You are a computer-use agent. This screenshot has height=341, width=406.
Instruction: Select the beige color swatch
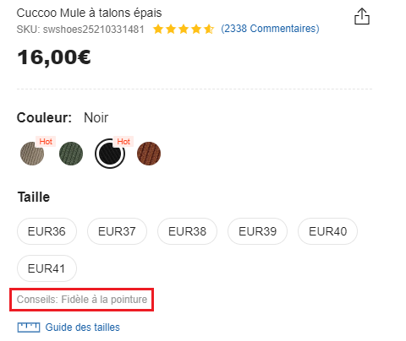[x=32, y=154]
